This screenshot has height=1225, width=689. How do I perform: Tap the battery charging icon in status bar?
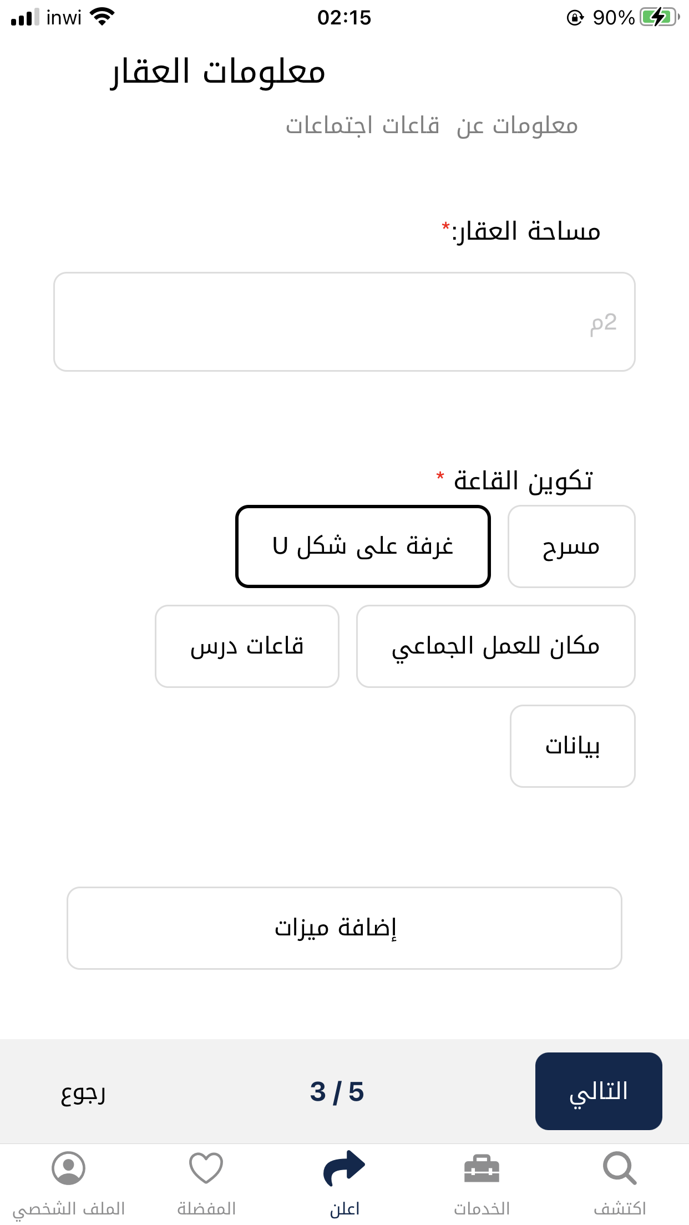tap(659, 18)
